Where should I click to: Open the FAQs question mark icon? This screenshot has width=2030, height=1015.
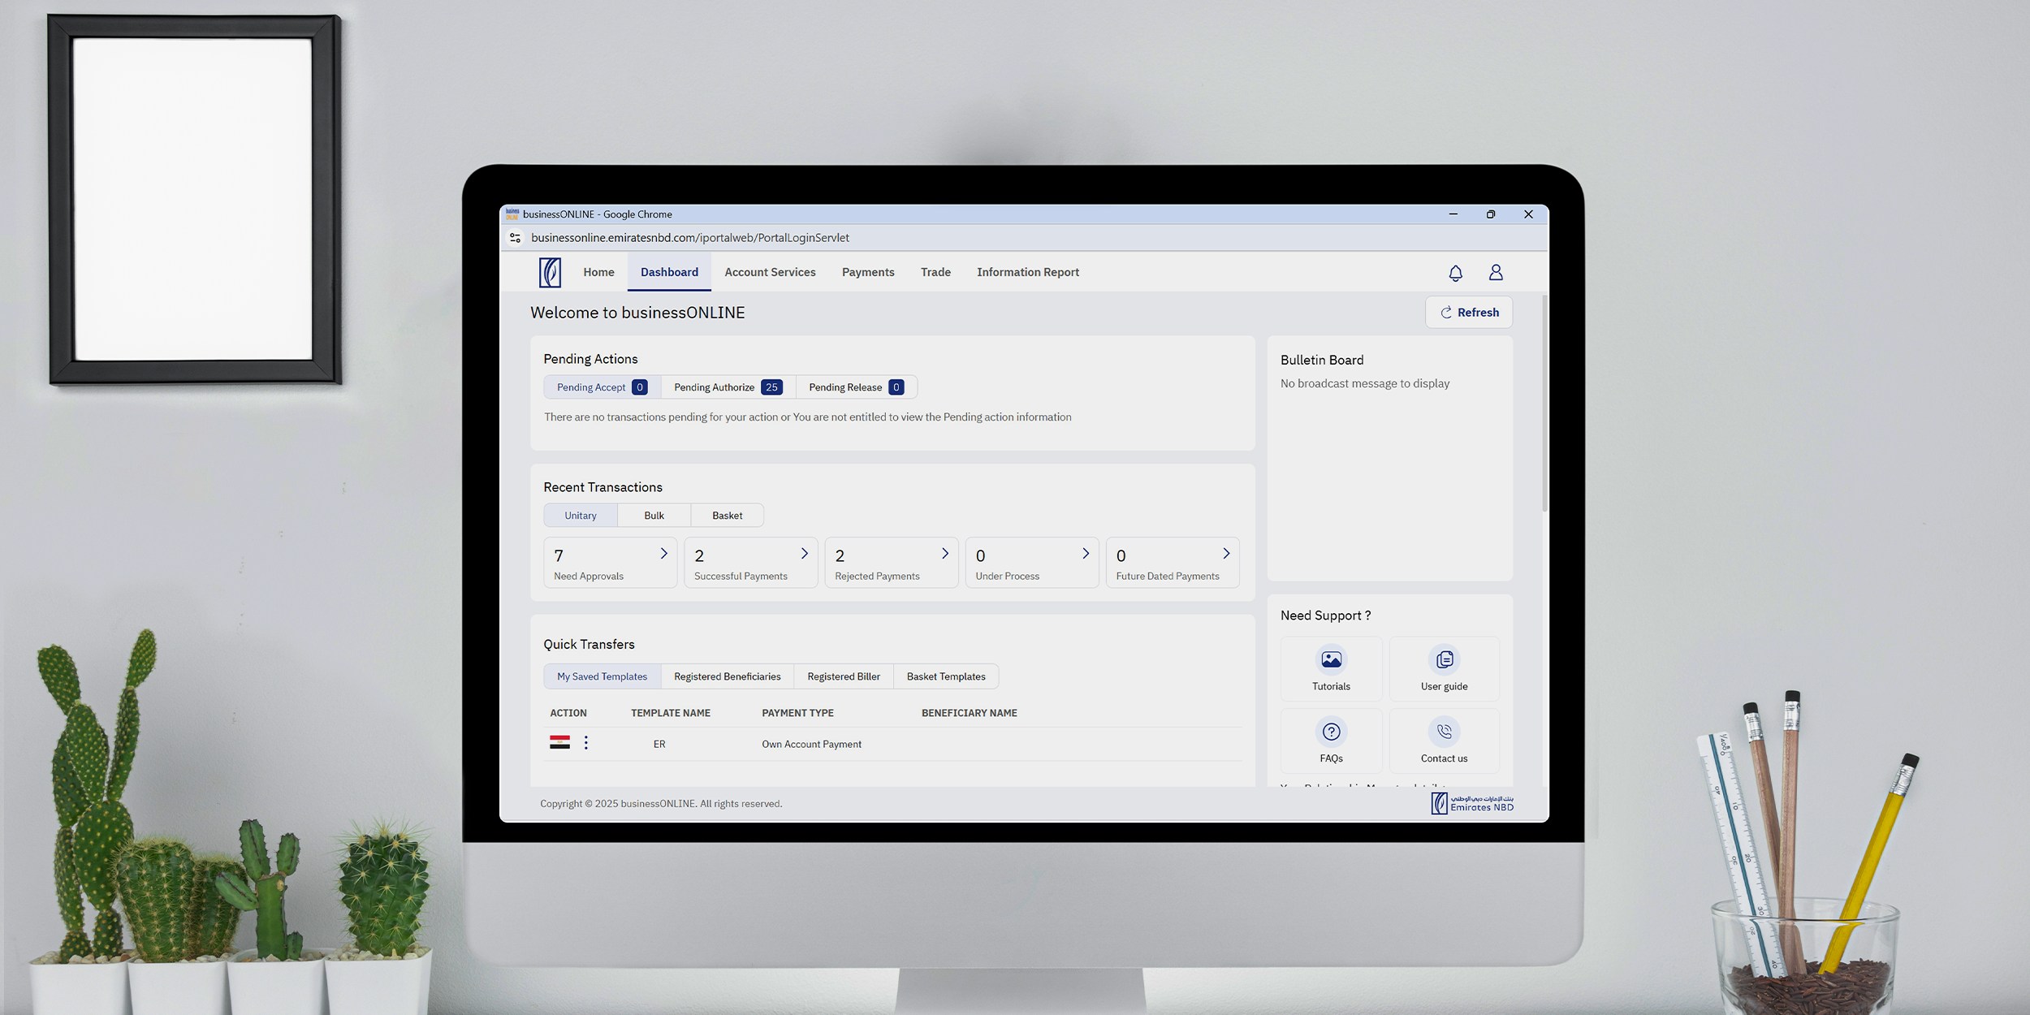pyautogui.click(x=1331, y=732)
